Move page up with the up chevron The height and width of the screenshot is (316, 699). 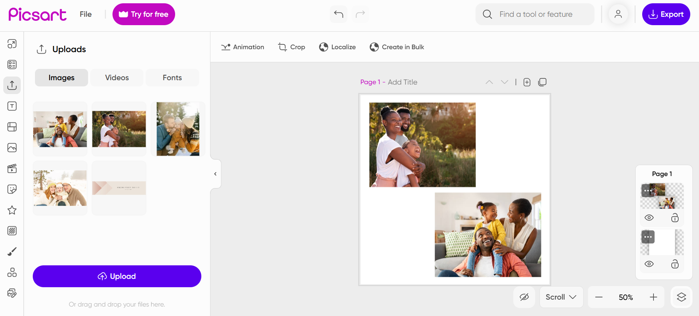pyautogui.click(x=489, y=82)
